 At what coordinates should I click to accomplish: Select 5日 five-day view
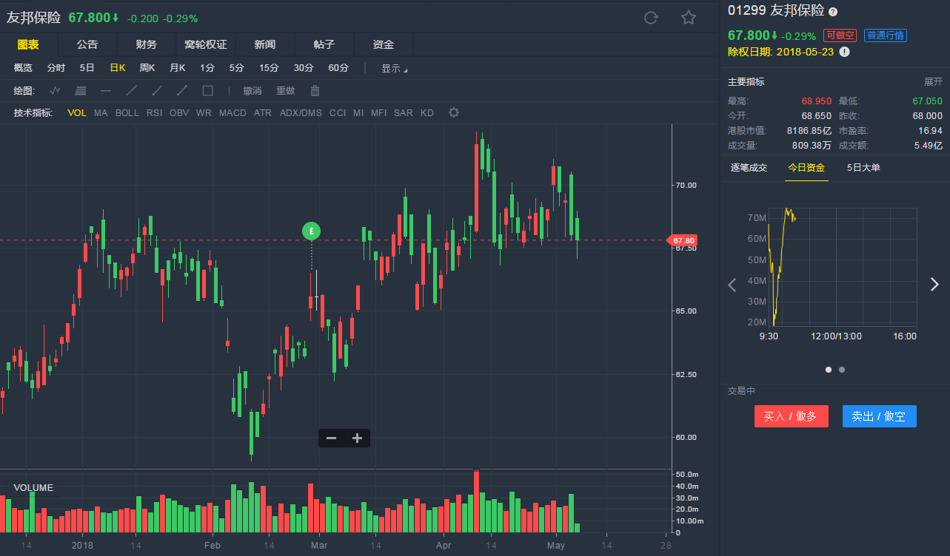(x=87, y=68)
